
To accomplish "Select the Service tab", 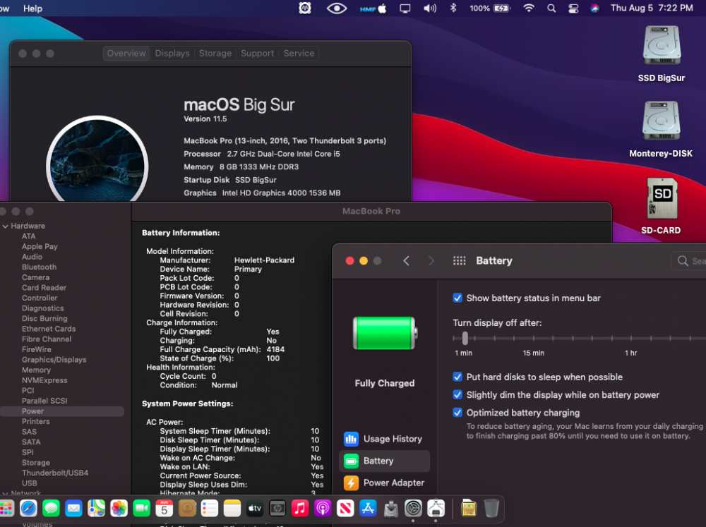I will click(x=299, y=53).
